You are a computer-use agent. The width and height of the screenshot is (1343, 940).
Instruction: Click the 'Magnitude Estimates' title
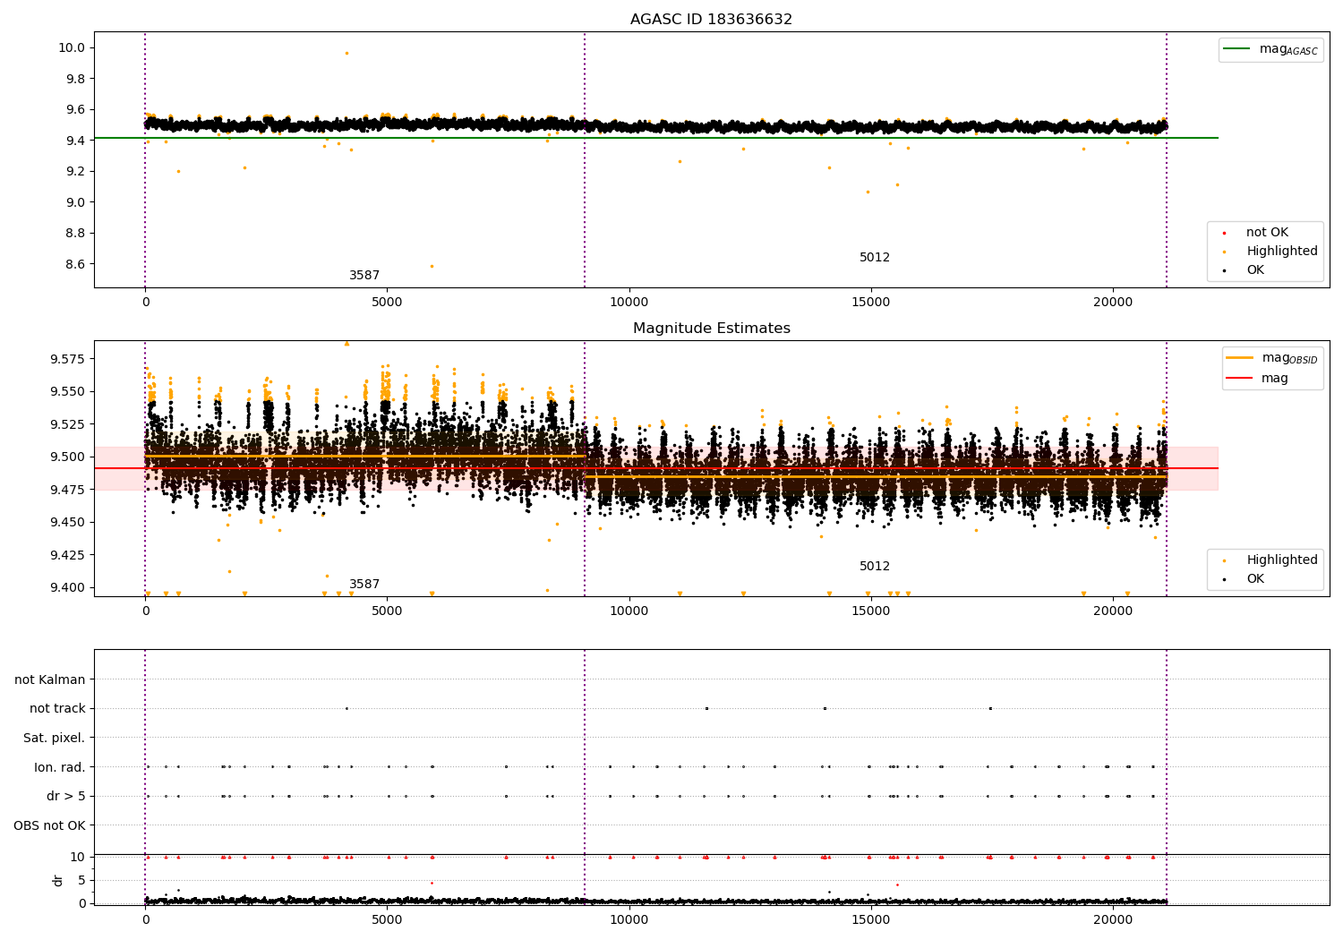click(711, 329)
